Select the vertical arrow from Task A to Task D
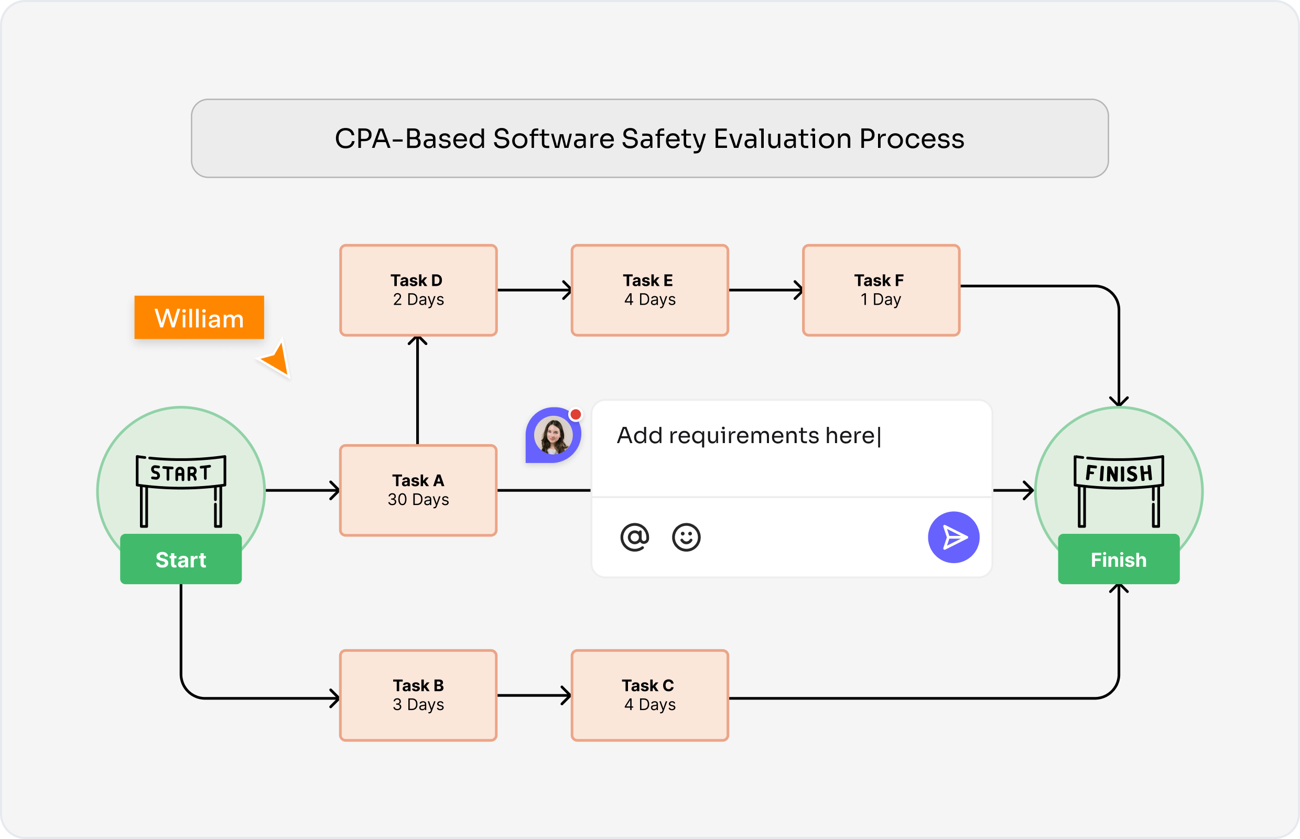The image size is (1300, 839). point(418,391)
